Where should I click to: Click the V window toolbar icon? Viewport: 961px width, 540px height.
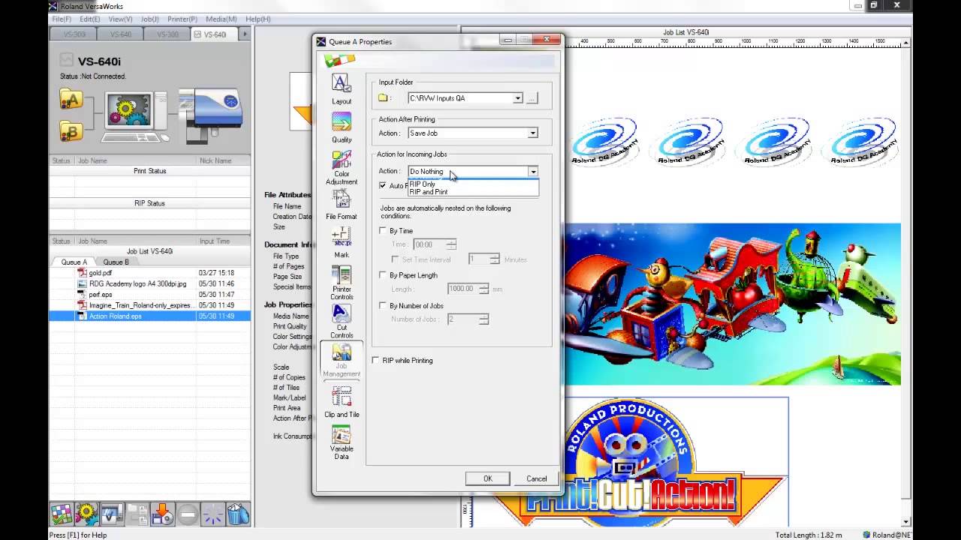[112, 514]
